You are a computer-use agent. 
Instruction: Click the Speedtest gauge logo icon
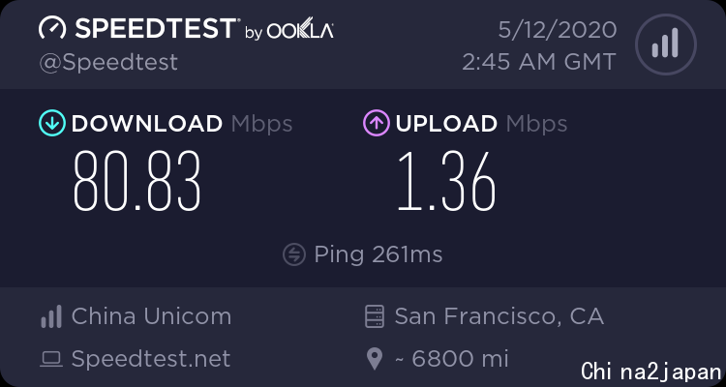pyautogui.click(x=52, y=28)
